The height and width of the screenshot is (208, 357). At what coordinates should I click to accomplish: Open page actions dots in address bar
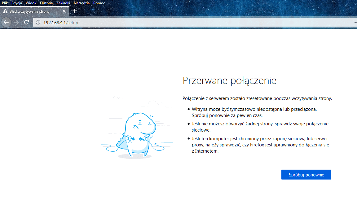pyautogui.click(x=355, y=22)
